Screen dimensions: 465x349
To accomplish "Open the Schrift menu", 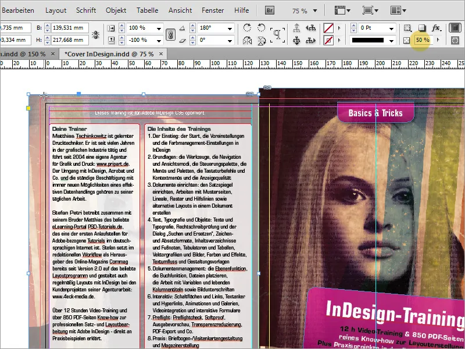I will tap(86, 10).
